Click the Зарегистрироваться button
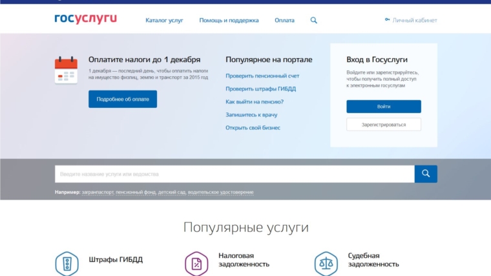 pyautogui.click(x=384, y=124)
